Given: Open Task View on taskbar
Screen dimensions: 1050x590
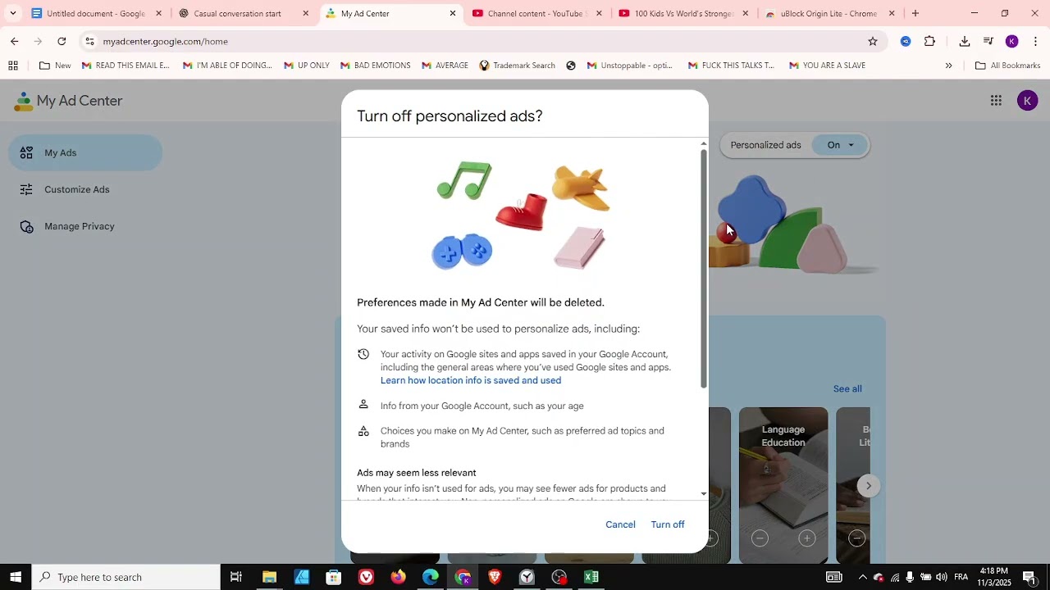Looking at the screenshot, I should (x=236, y=577).
